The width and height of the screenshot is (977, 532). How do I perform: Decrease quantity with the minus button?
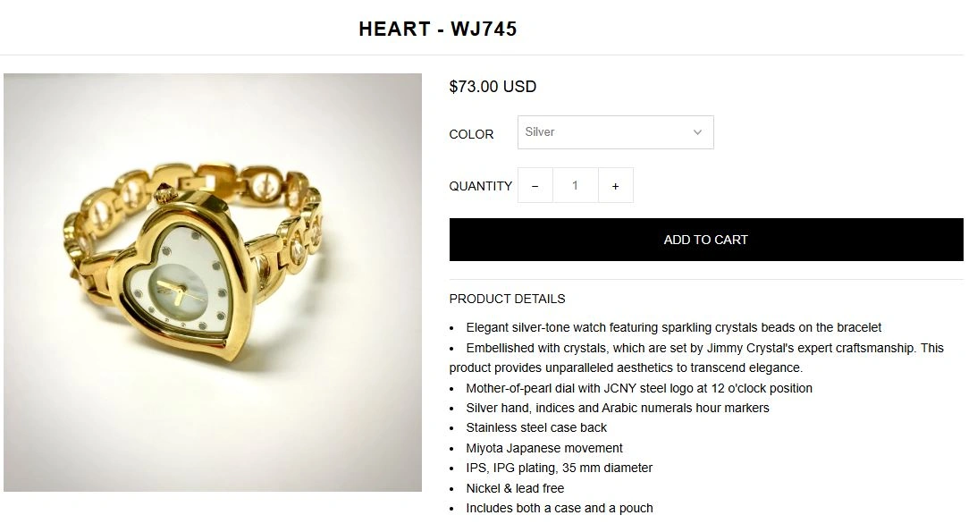tap(535, 186)
